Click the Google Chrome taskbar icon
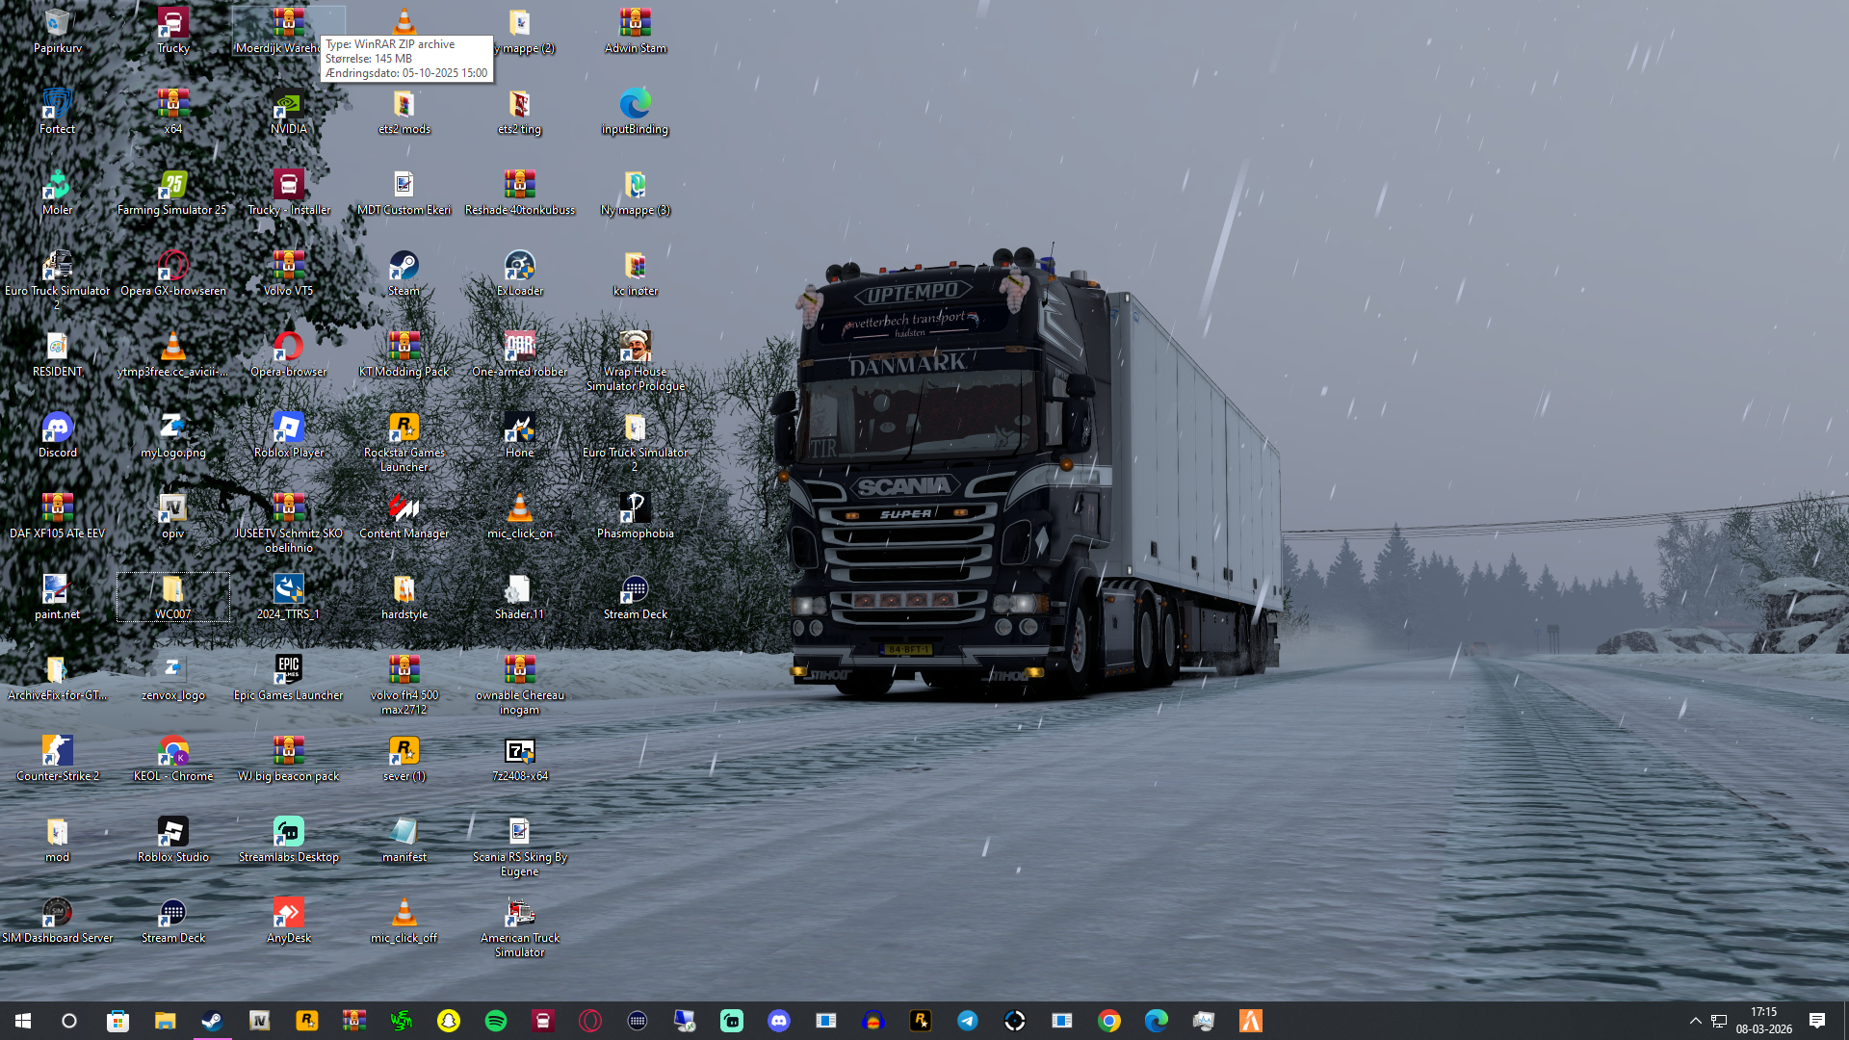This screenshot has width=1849, height=1040. [1109, 1021]
